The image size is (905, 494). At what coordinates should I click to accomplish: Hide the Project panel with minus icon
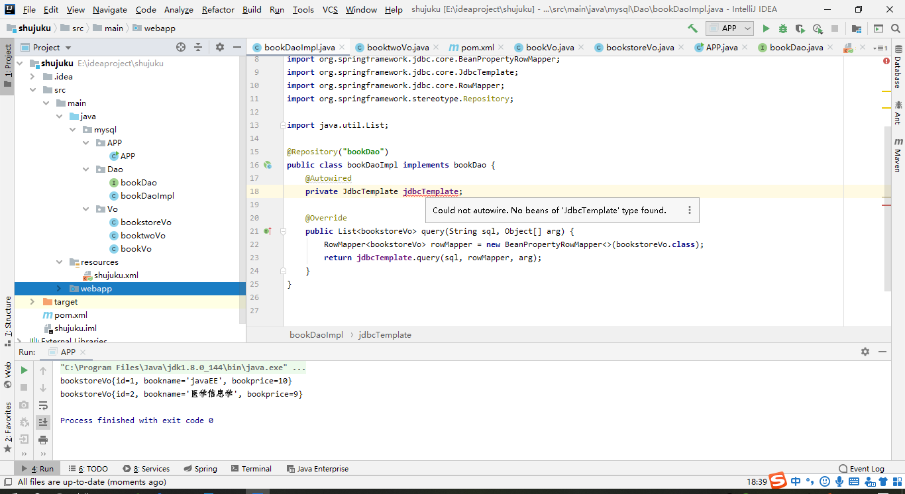(x=237, y=47)
